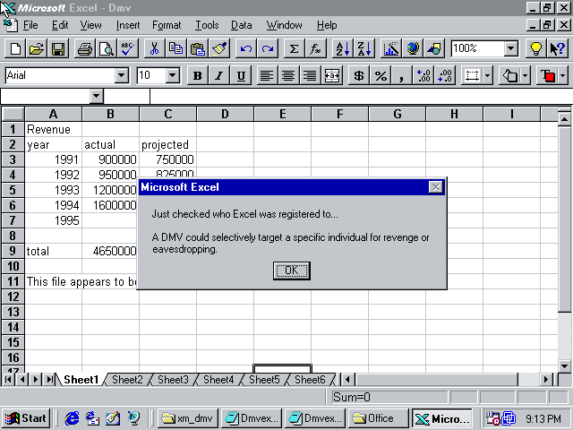The width and height of the screenshot is (573, 430).
Task: Switch to the Sheet2 tab
Action: pyautogui.click(x=127, y=380)
